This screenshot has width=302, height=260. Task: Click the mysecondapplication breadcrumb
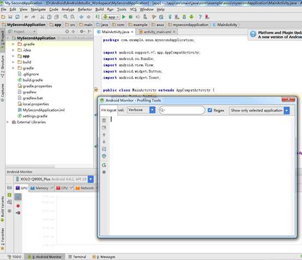tap(188, 25)
